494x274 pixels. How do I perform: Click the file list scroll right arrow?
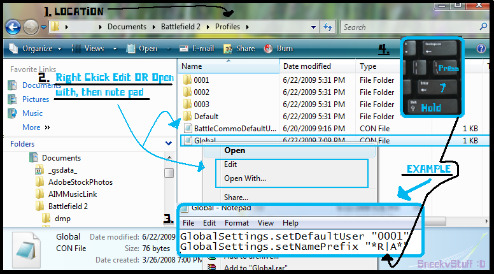486,222
